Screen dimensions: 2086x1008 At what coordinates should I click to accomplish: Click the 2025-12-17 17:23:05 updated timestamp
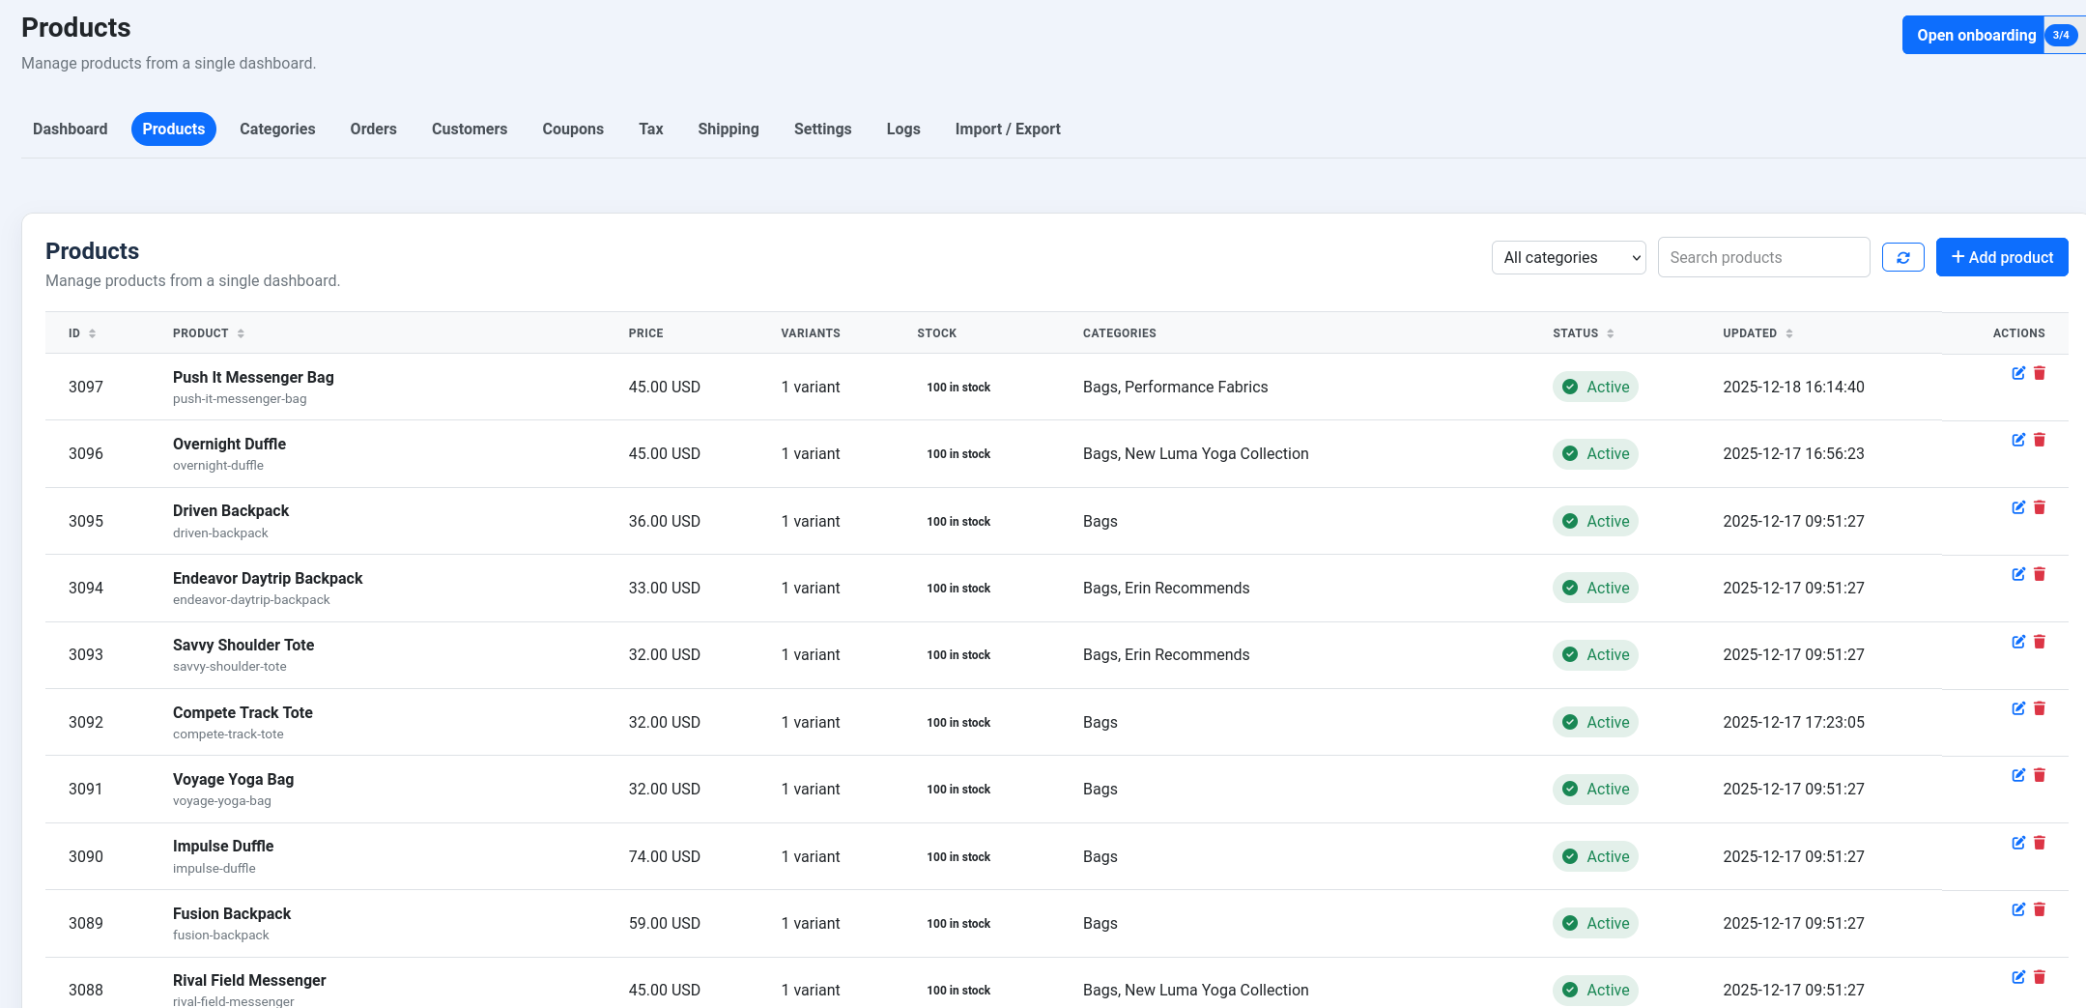(1793, 722)
